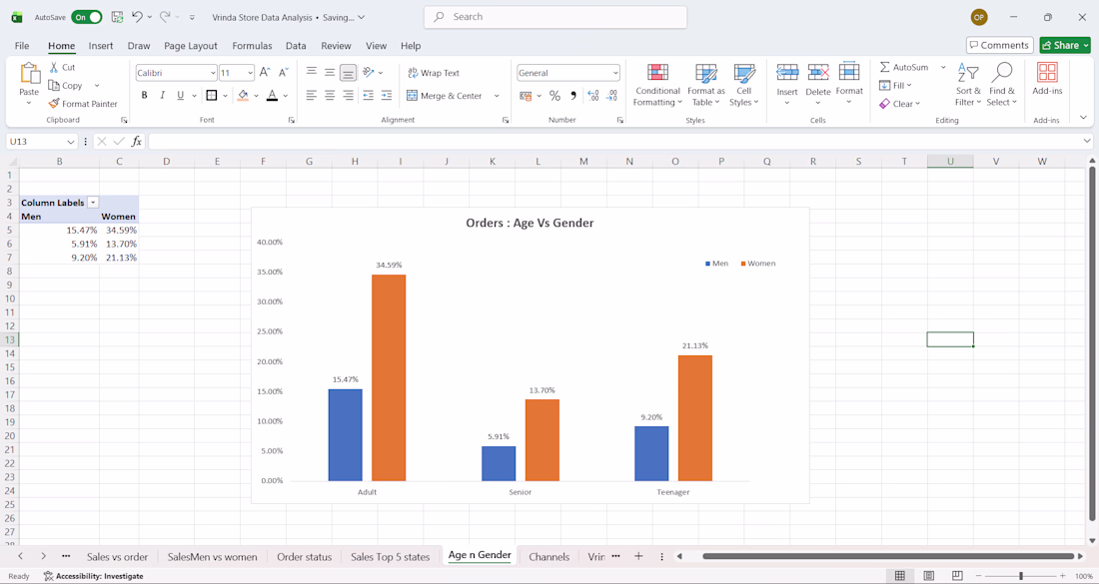Click the insert function fx icon
Image resolution: width=1099 pixels, height=584 pixels.
click(137, 142)
